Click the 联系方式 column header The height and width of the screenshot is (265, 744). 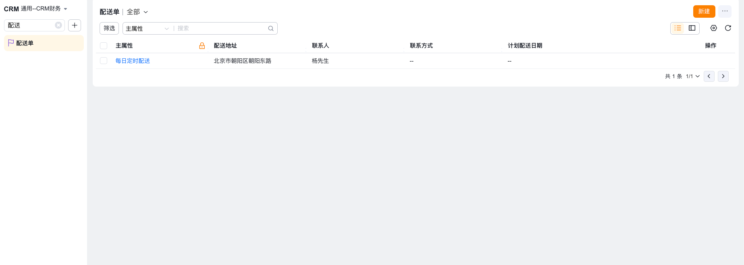tap(421, 46)
